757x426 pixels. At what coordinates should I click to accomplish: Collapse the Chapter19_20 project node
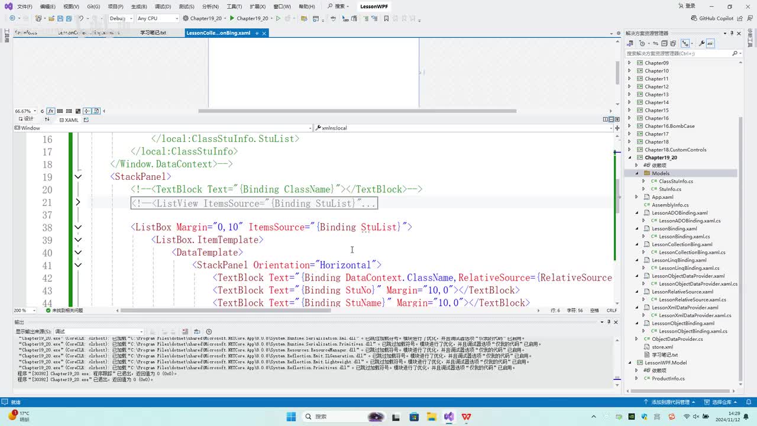point(630,157)
